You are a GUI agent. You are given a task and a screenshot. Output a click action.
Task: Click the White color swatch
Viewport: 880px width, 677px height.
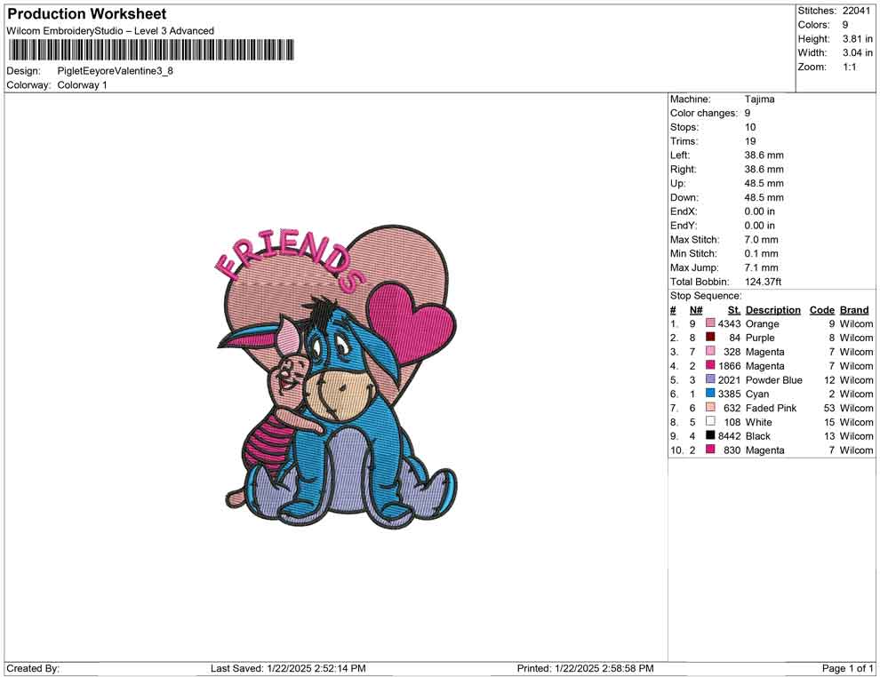pyautogui.click(x=710, y=421)
